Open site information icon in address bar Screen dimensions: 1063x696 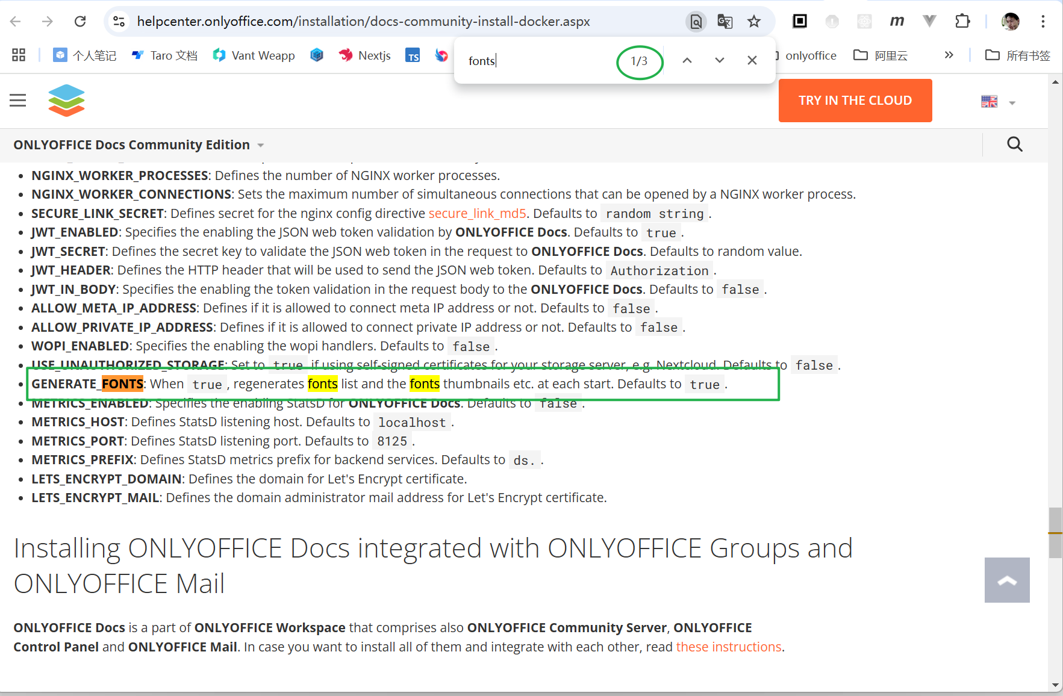coord(119,22)
